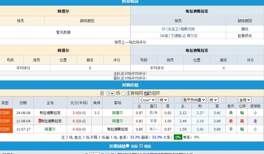Image resolution: width=264 pixels, height=154 pixels.
Task: Open player link 25 (右后卫) 帕斯切克
Action: pos(178,29)
